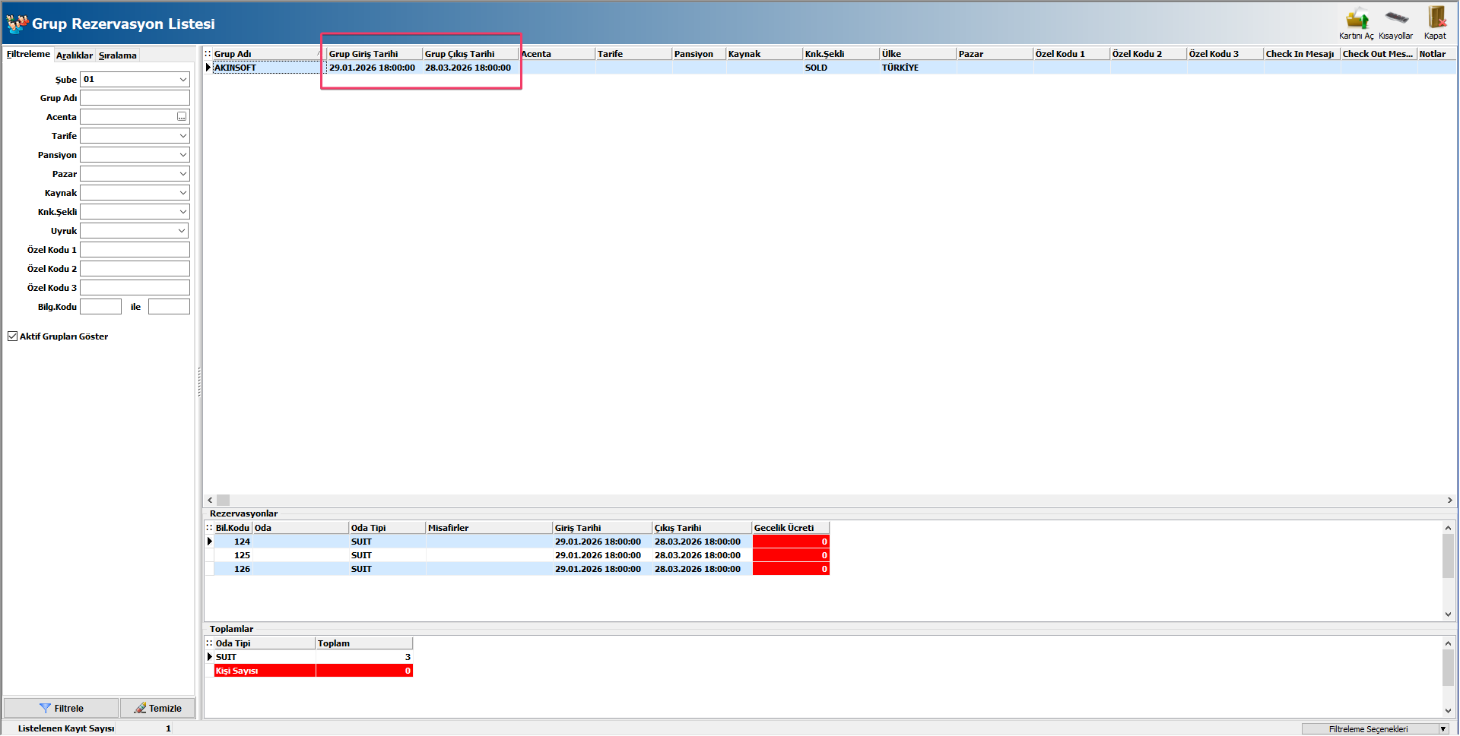Click the grid options icon beside Grup Adı
The height and width of the screenshot is (736, 1460).
pos(208,54)
